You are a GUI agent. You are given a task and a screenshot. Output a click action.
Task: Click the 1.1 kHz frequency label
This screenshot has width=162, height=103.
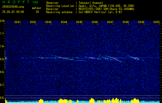point(2,33)
